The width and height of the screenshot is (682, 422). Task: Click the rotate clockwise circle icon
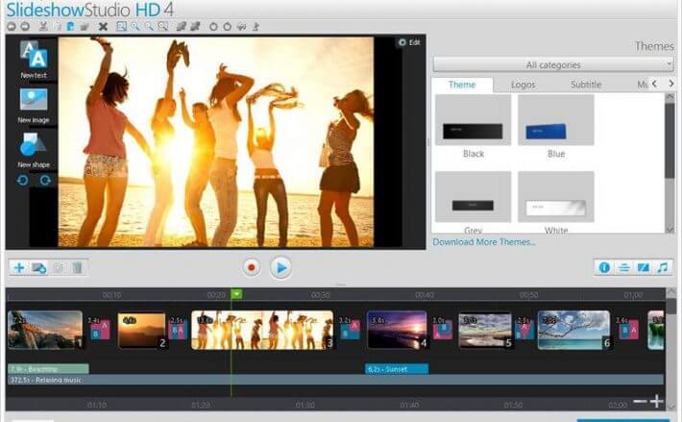pos(227,27)
